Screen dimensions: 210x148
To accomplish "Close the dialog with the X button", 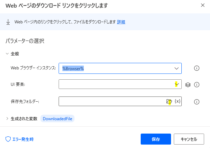I will point(202,5).
